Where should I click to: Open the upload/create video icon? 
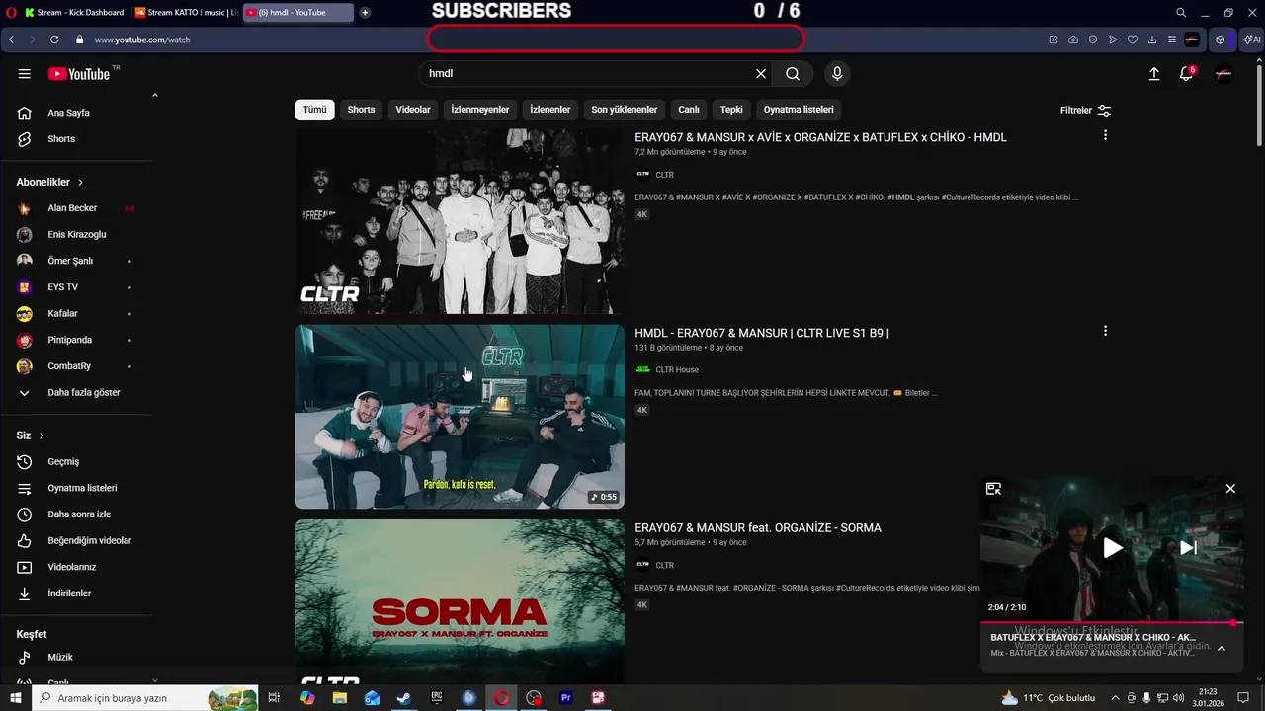click(1153, 74)
